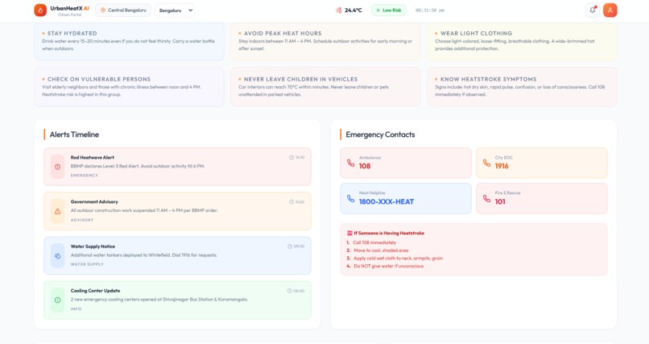The height and width of the screenshot is (344, 649).
Task: Click the clock icon on Government Advisory
Action: point(291,202)
